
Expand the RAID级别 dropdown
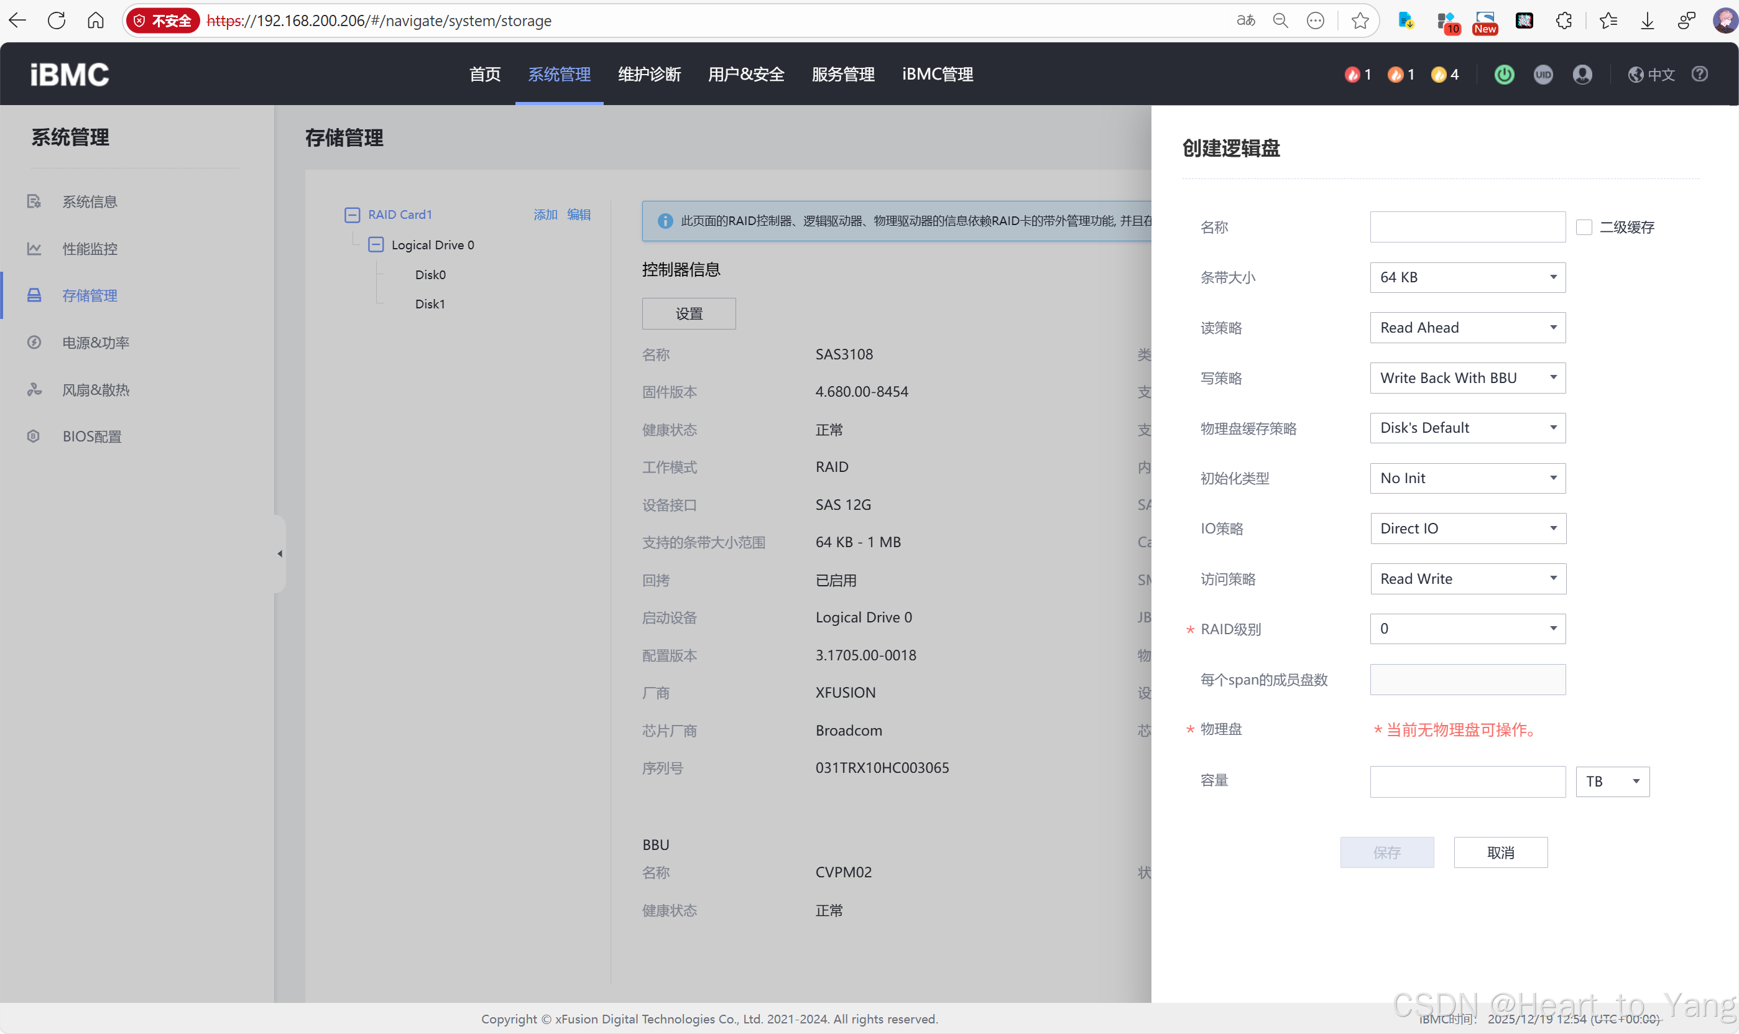click(1467, 629)
